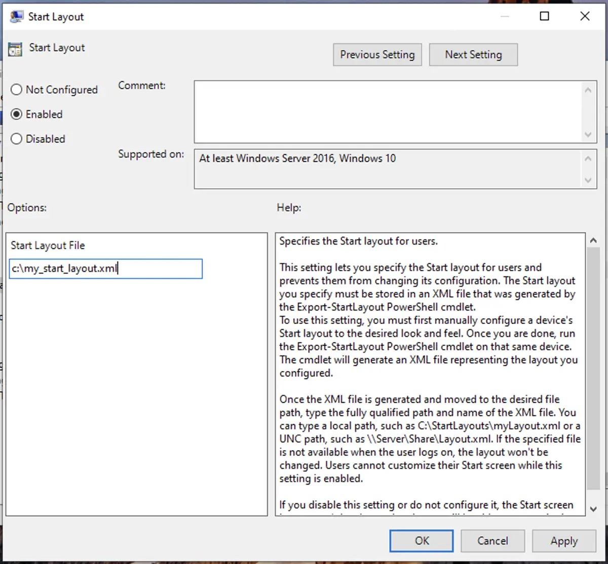
Task: Click the "Options:" label
Action: 27,208
